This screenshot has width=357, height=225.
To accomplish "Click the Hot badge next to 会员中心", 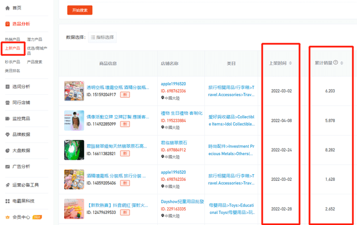I will coord(37,217).
